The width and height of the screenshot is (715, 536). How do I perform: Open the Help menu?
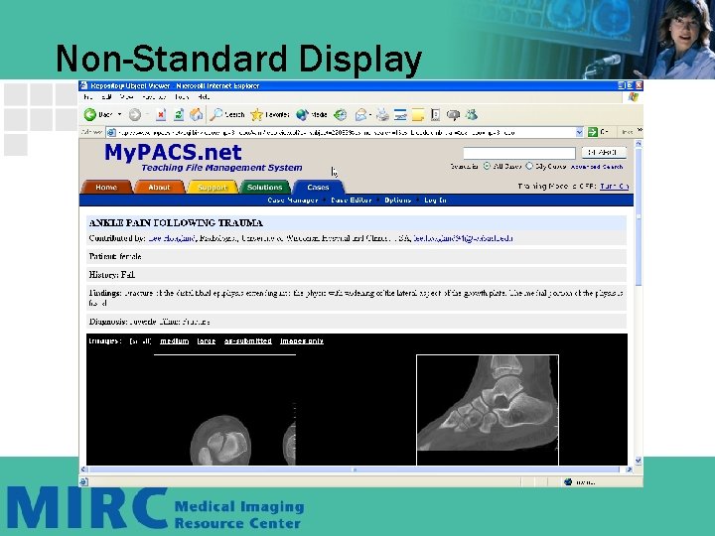[x=204, y=97]
